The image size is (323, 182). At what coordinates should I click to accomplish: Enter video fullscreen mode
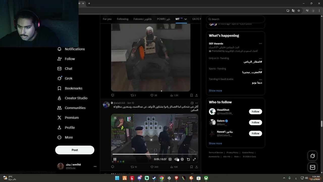point(194,159)
